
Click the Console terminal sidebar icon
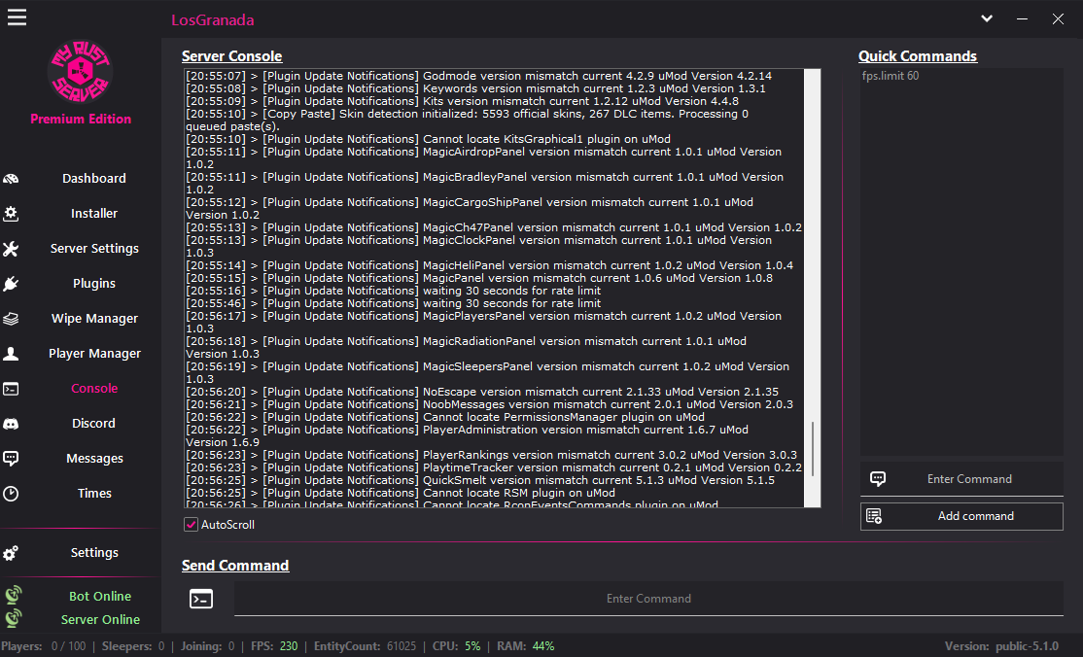pos(11,389)
